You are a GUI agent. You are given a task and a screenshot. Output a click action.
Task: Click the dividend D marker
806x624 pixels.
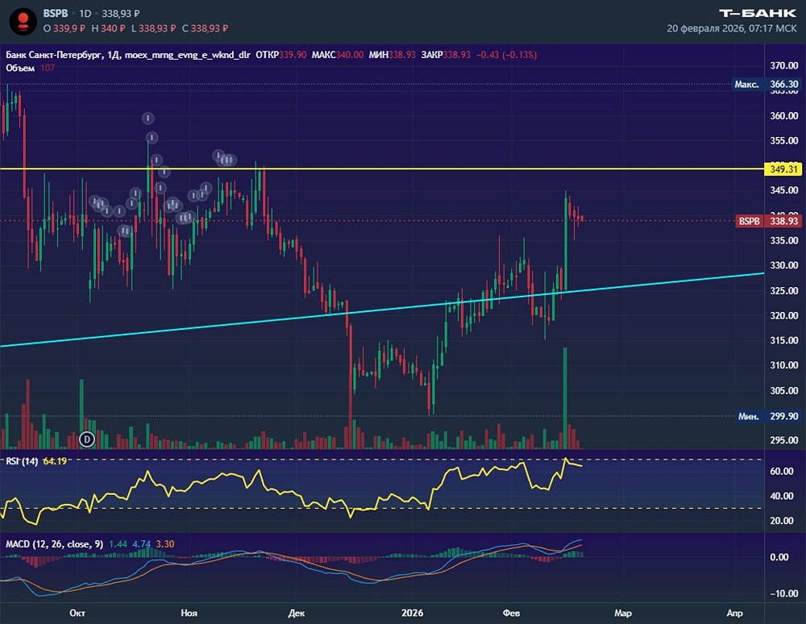pos(87,439)
